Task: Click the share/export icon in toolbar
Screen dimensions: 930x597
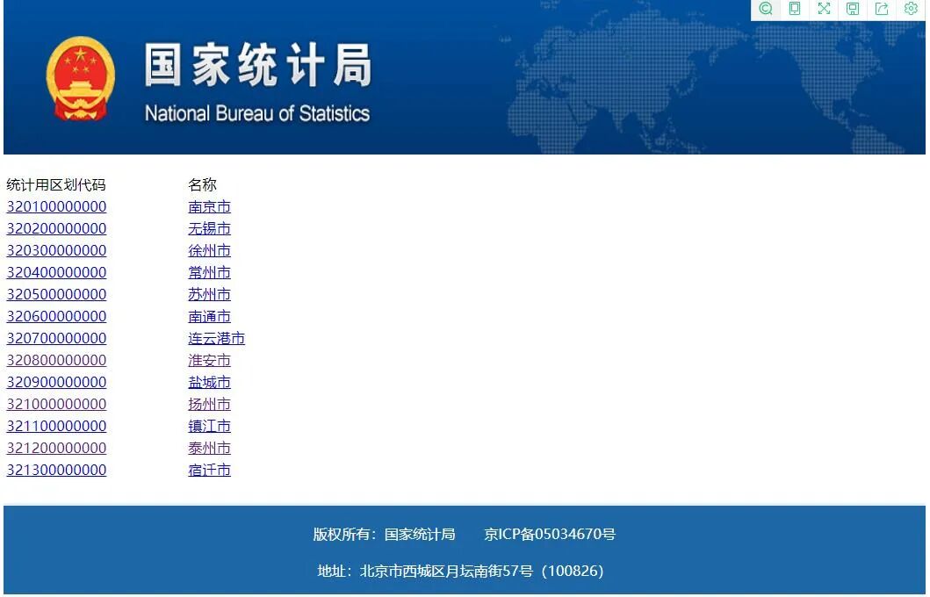Action: (x=882, y=9)
